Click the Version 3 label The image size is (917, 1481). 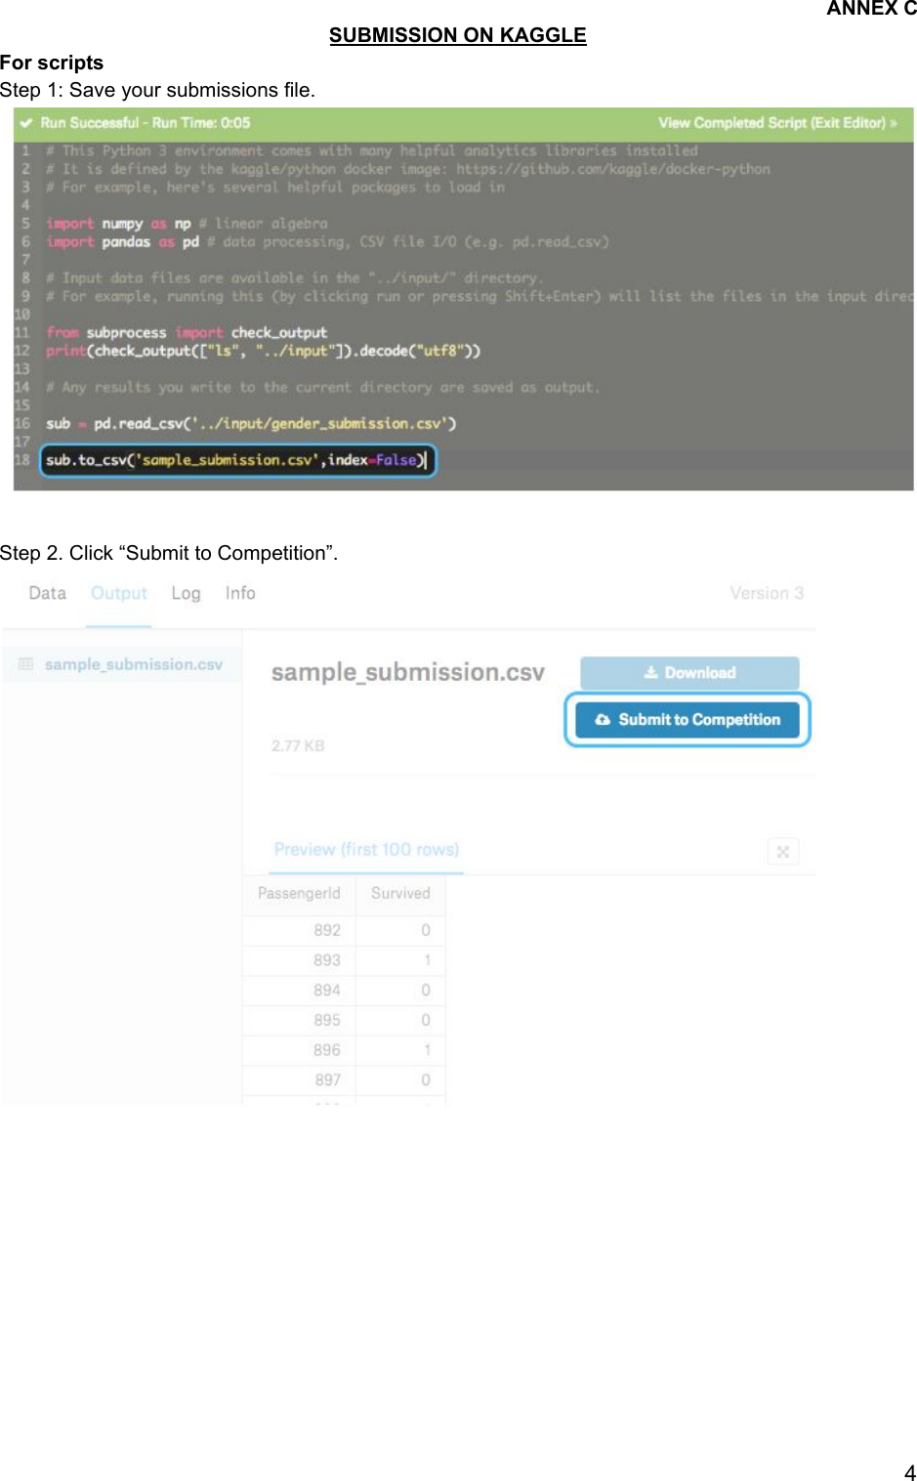(x=767, y=593)
